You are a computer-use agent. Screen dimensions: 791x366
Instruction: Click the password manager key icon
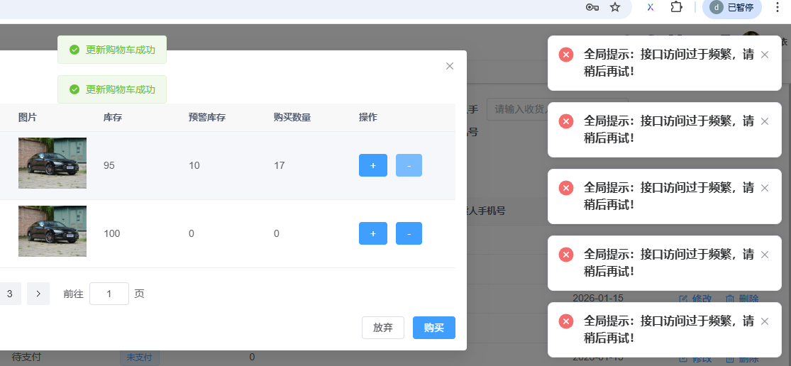(x=592, y=7)
